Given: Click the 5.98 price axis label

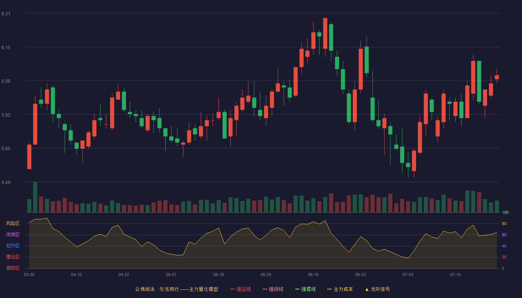Looking at the screenshot, I should click(x=6, y=81).
